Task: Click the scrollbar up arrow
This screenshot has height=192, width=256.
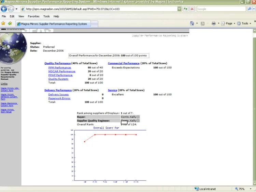Action: (254, 31)
